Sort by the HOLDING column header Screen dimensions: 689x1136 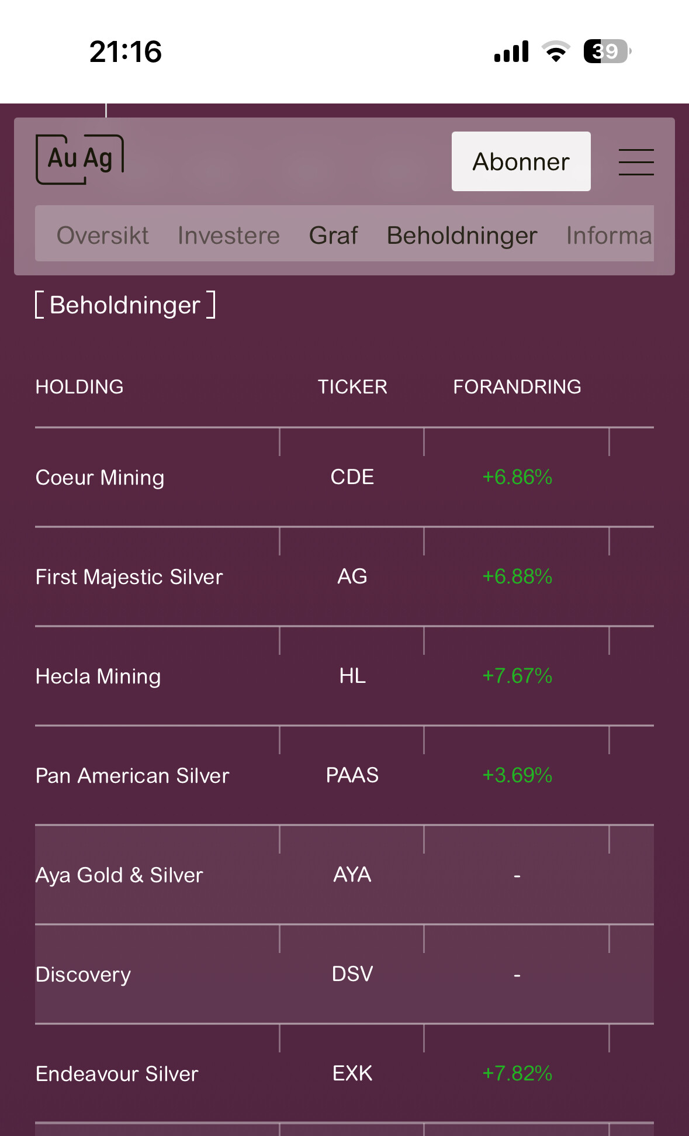click(x=79, y=387)
